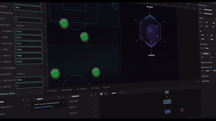
Task: Open the layer list icon beside Layer 1
Action: 120,92
